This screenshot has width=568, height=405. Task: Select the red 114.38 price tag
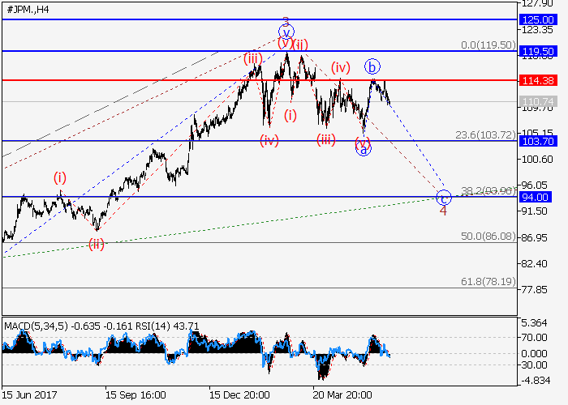(537, 80)
